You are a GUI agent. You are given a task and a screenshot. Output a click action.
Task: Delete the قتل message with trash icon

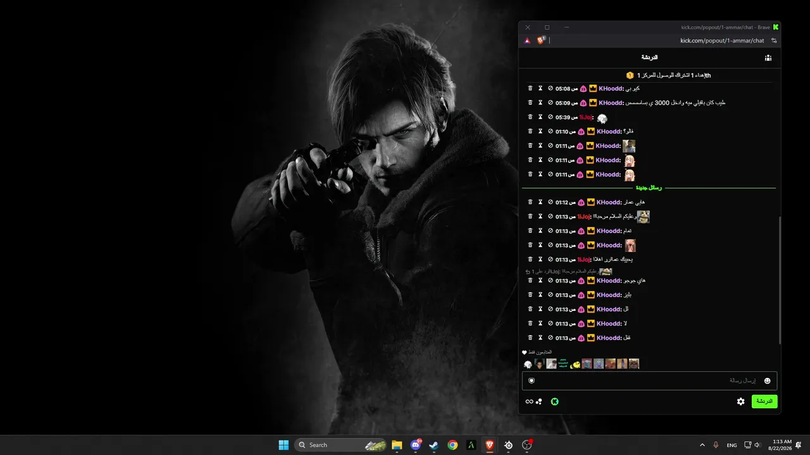coord(530,338)
